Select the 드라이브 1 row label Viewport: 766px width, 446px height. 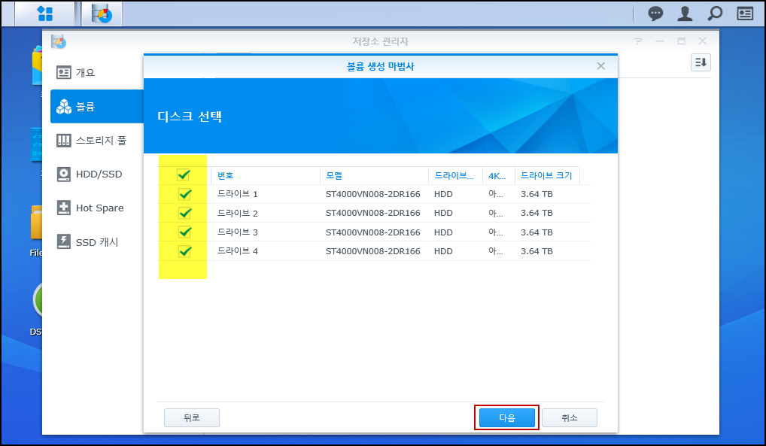(238, 194)
